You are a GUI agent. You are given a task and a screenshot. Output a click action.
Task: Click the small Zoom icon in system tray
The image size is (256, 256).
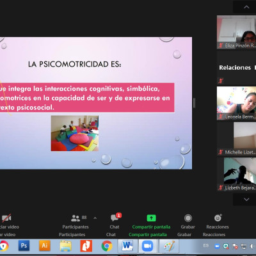217,246
